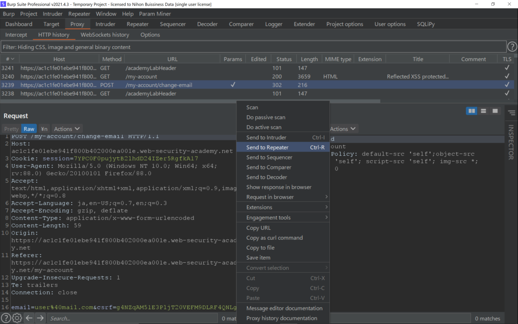Image resolution: width=518 pixels, height=324 pixels.
Task: Go to previous search match arrow
Action: [x=28, y=318]
